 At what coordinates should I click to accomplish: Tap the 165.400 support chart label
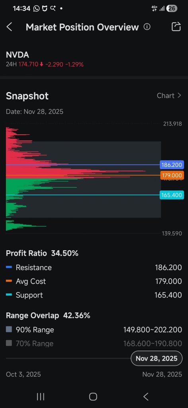pyautogui.click(x=172, y=195)
